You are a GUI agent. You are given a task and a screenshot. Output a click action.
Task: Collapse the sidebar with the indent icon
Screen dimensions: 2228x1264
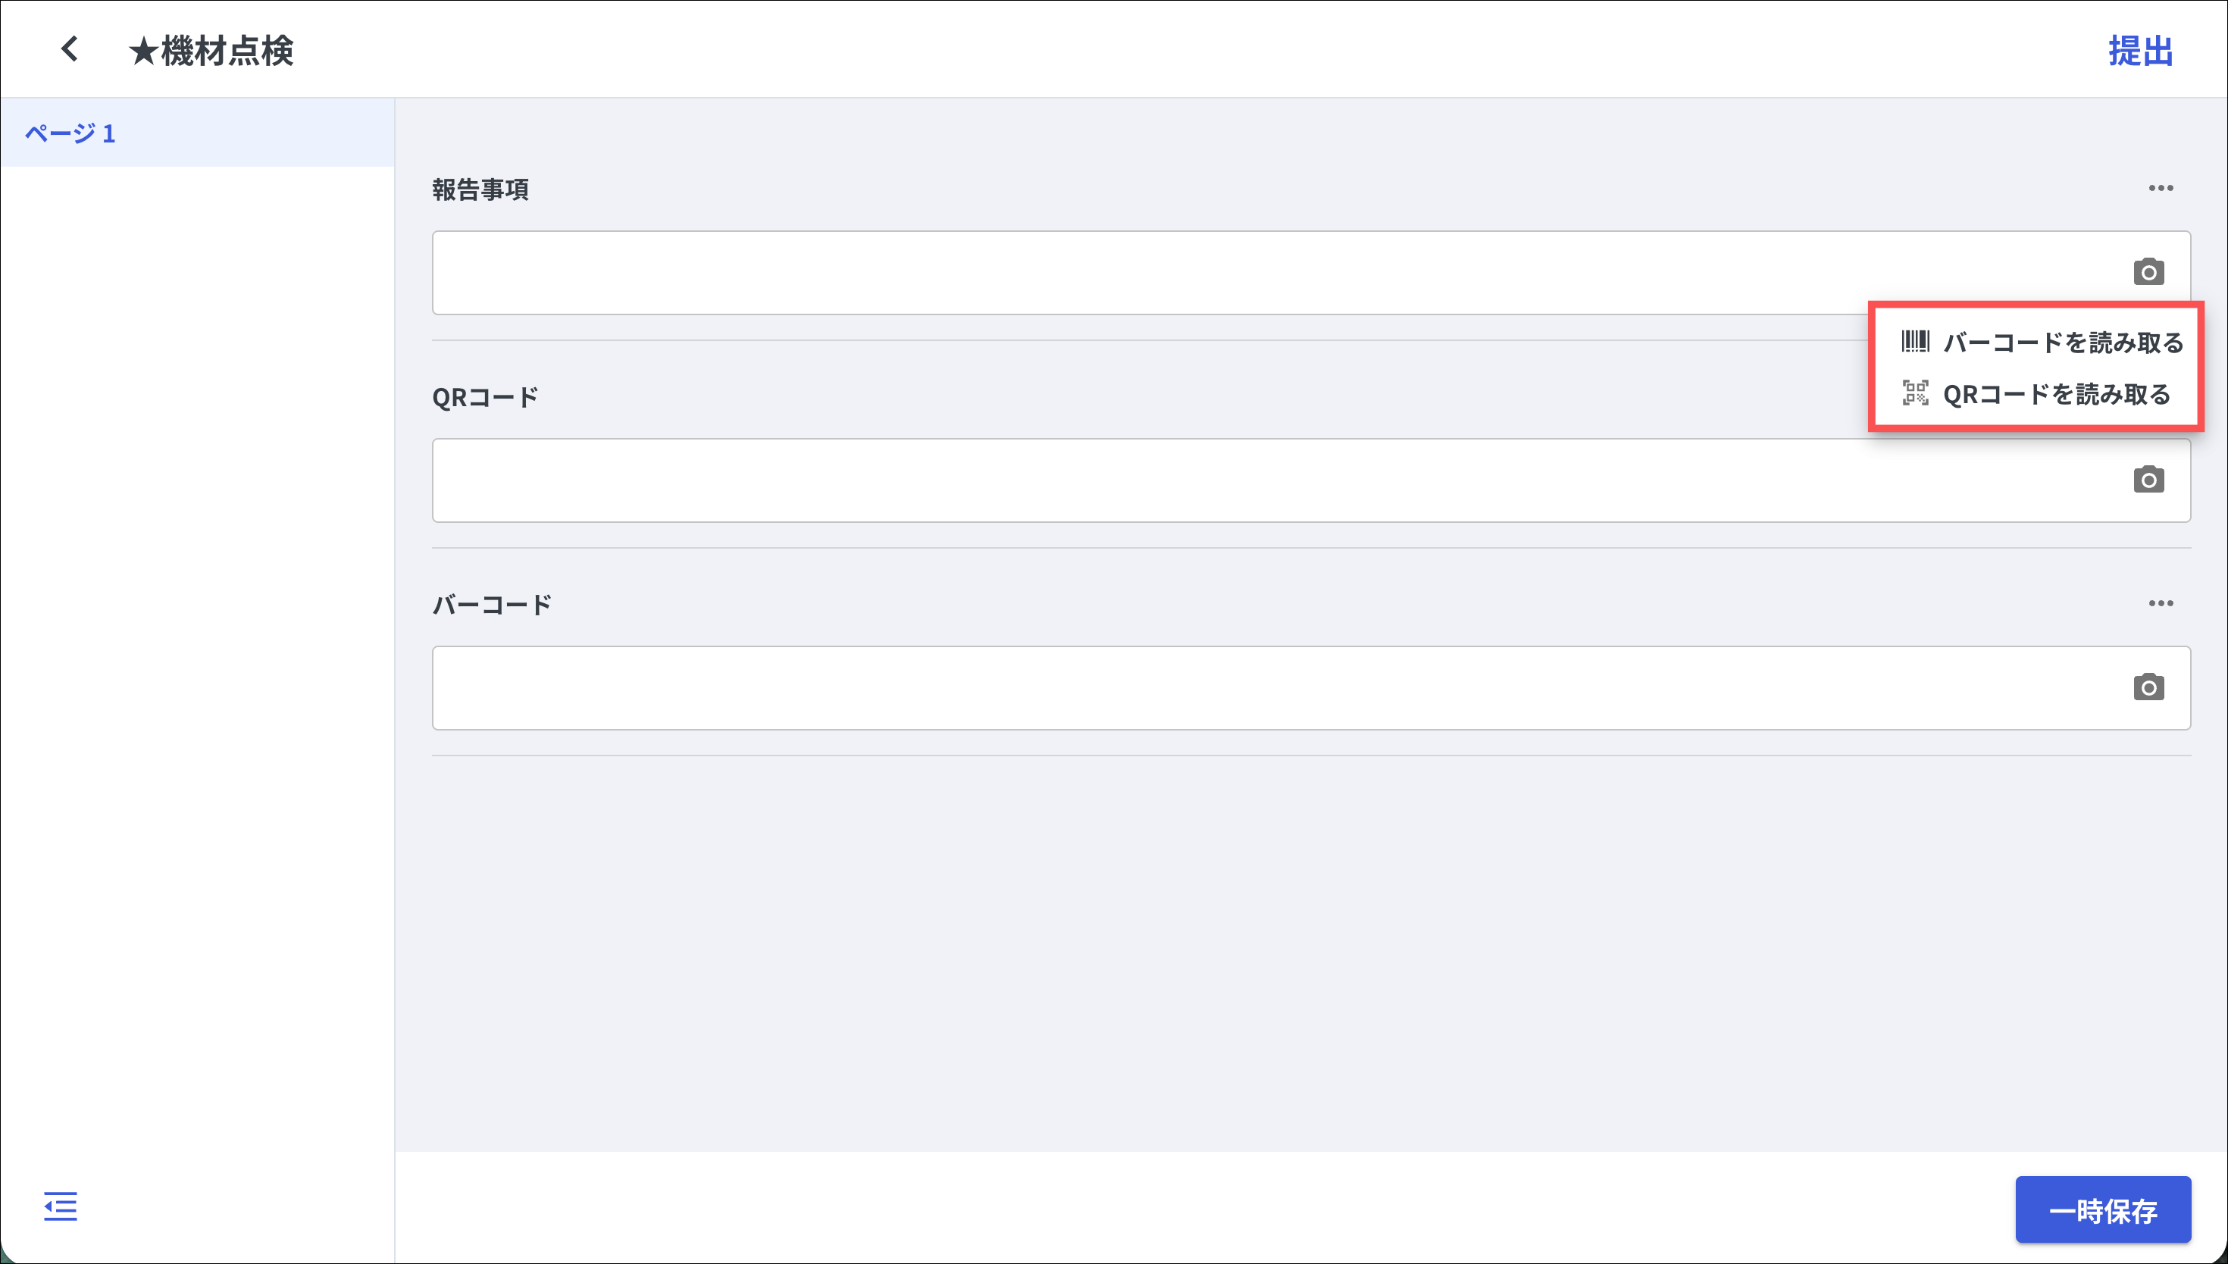[x=60, y=1206]
